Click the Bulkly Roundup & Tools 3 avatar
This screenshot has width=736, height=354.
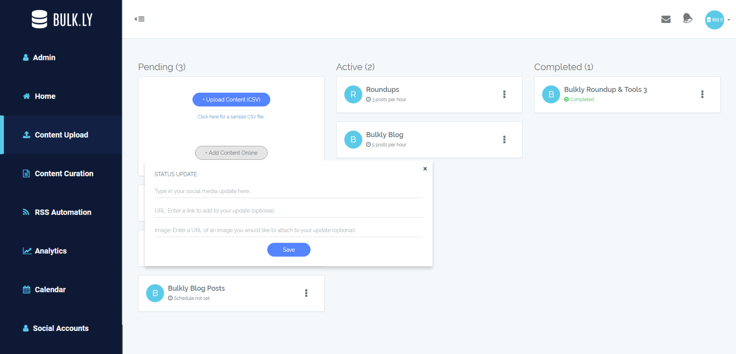(x=551, y=94)
